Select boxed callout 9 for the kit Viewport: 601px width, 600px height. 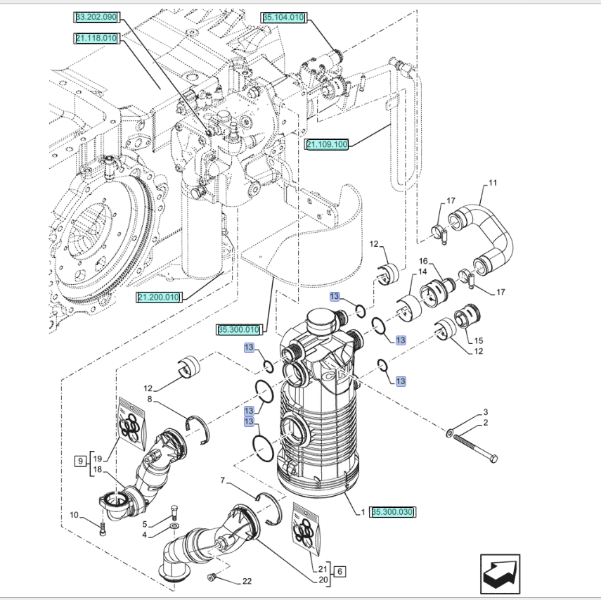80,460
